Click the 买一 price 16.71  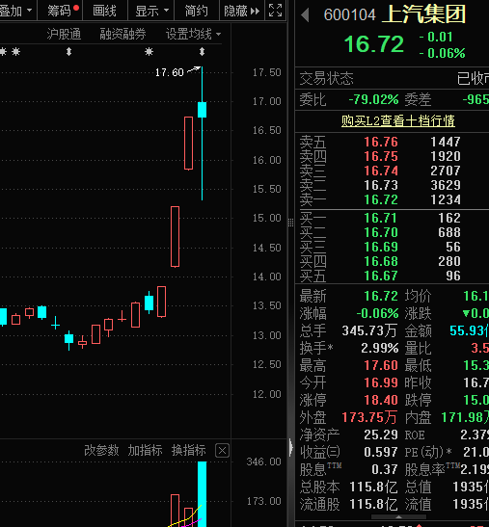click(x=381, y=218)
